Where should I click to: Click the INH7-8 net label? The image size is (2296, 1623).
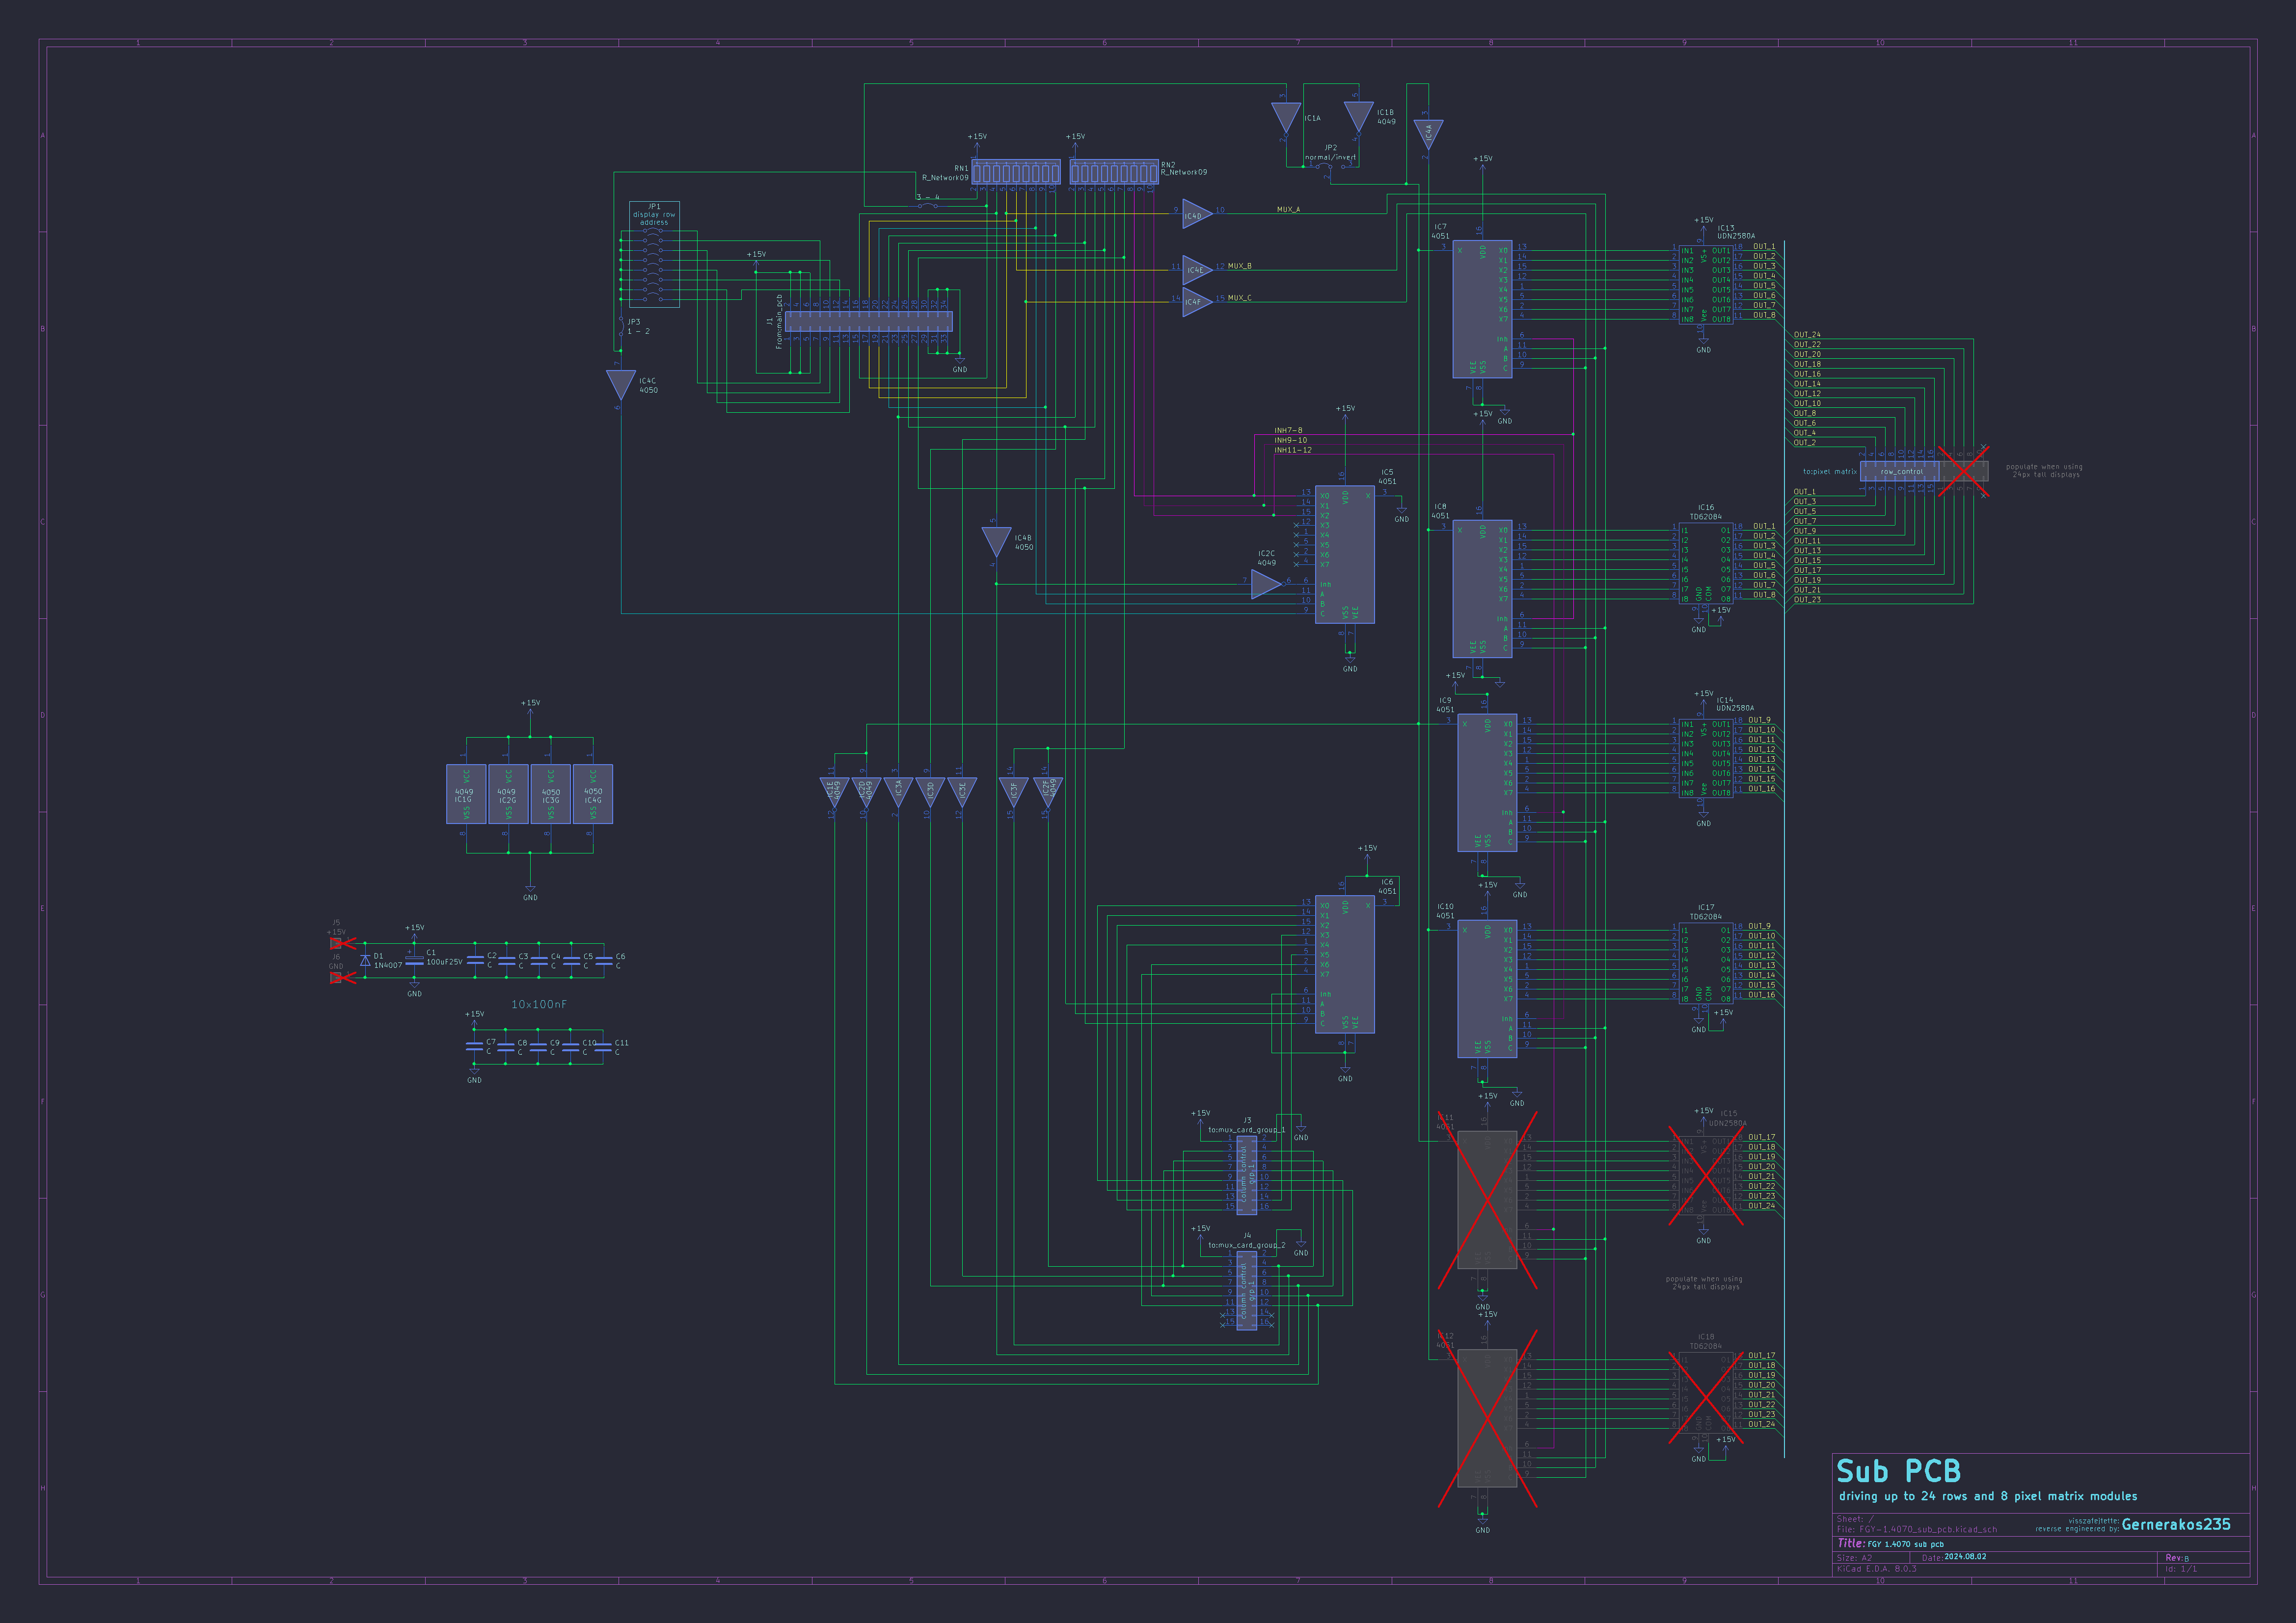tap(1288, 430)
